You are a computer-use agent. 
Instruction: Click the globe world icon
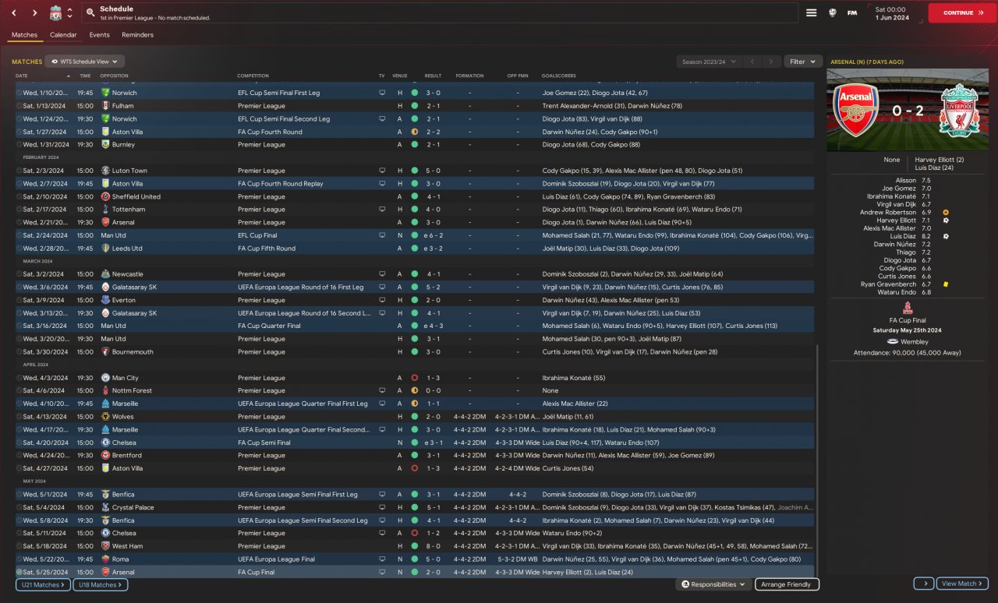pos(832,12)
